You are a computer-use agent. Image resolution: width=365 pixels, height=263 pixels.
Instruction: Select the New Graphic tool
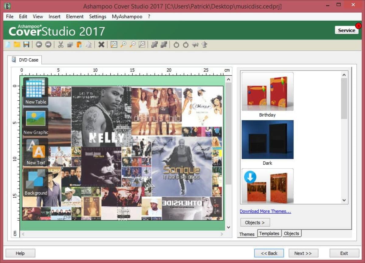tap(35, 120)
